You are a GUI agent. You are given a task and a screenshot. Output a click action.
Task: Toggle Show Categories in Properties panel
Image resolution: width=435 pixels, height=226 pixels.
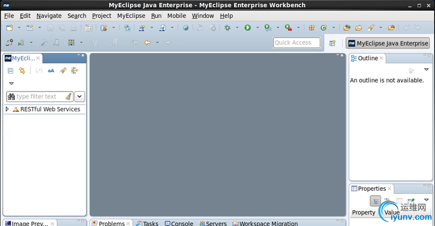[x=376, y=201]
